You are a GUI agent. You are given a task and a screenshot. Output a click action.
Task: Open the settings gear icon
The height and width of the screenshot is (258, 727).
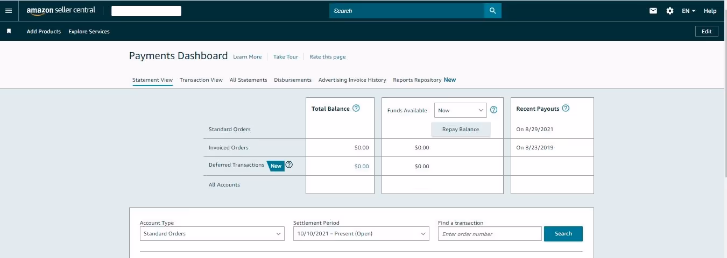click(670, 11)
